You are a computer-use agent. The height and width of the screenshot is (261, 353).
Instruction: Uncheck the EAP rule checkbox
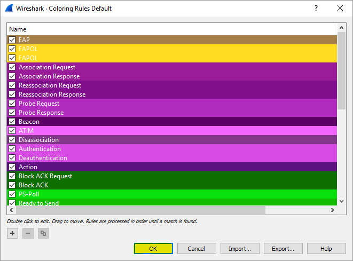12,40
